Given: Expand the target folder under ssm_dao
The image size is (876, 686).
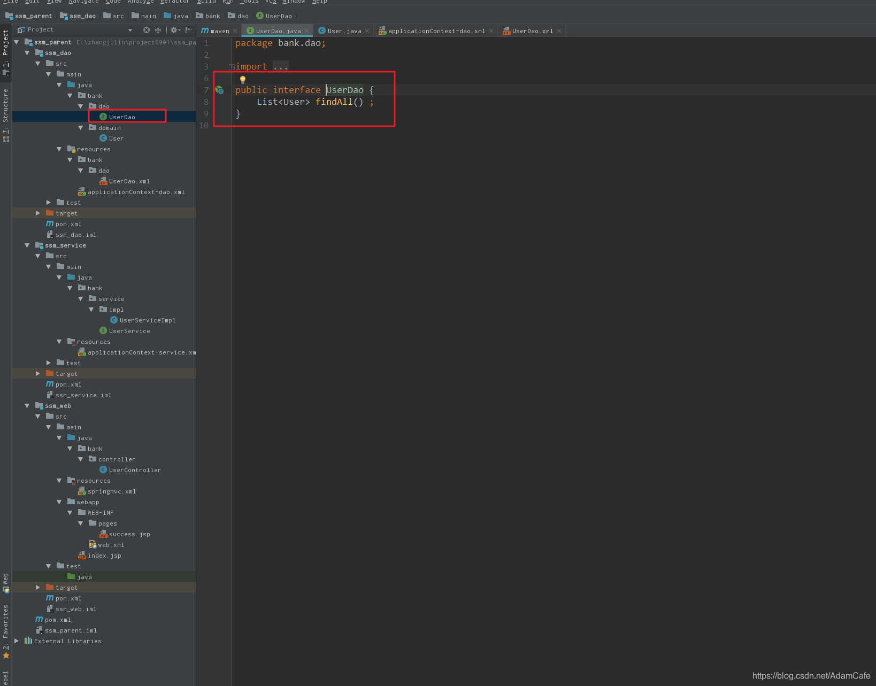Looking at the screenshot, I should tap(38, 213).
